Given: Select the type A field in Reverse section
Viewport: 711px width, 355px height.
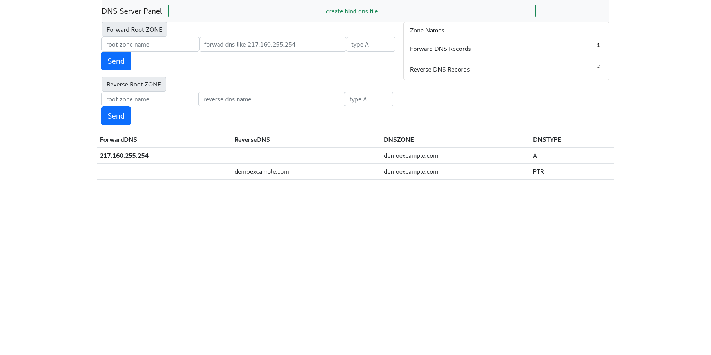Looking at the screenshot, I should click(368, 99).
